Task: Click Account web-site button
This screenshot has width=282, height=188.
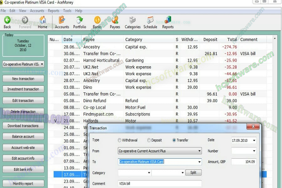Action: click(23, 148)
